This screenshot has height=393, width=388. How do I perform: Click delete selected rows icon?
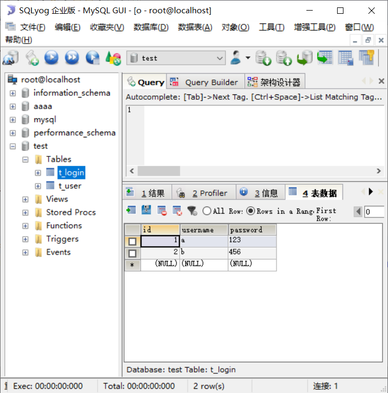click(x=162, y=211)
